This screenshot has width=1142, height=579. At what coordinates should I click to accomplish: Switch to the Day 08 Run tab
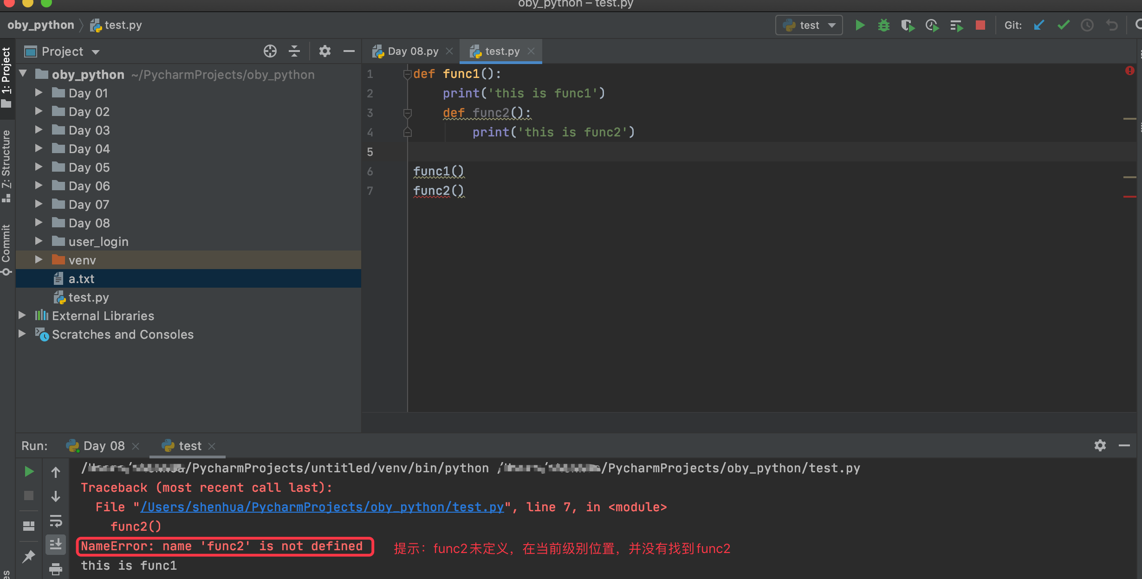click(103, 446)
